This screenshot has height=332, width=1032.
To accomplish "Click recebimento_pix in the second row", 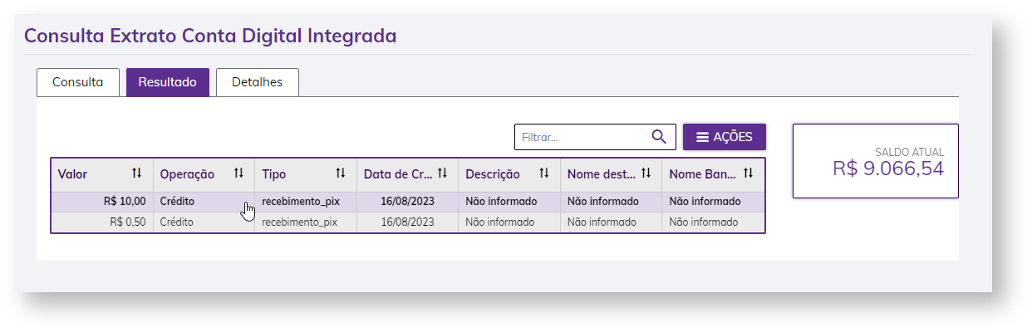I will 299,222.
